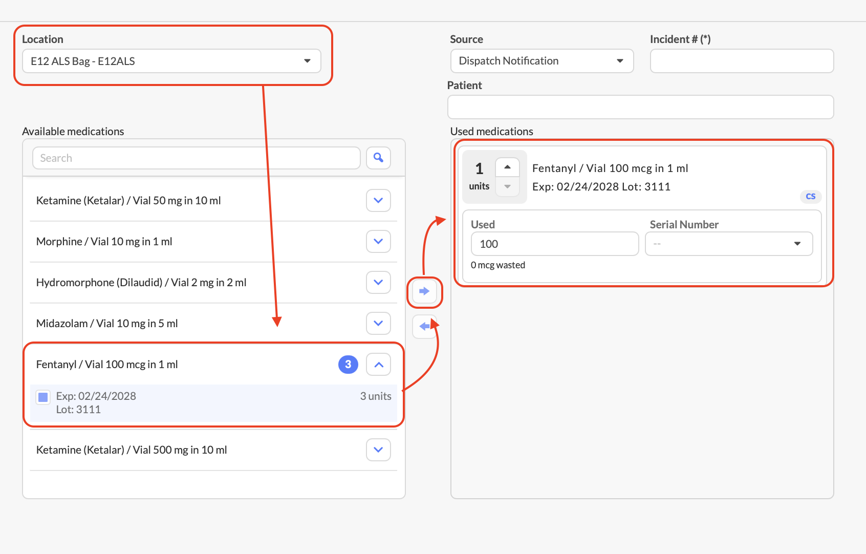This screenshot has width=866, height=554.
Task: Click the Incident # input field
Action: (x=741, y=61)
